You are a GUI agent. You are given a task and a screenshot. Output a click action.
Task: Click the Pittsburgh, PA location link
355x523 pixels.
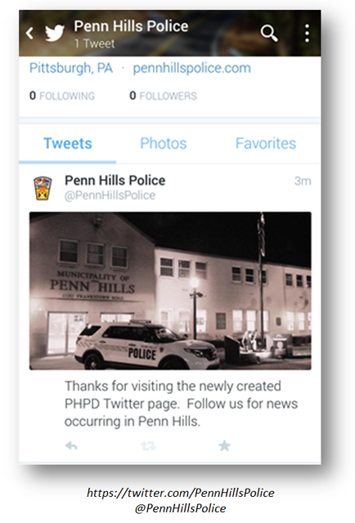click(71, 68)
